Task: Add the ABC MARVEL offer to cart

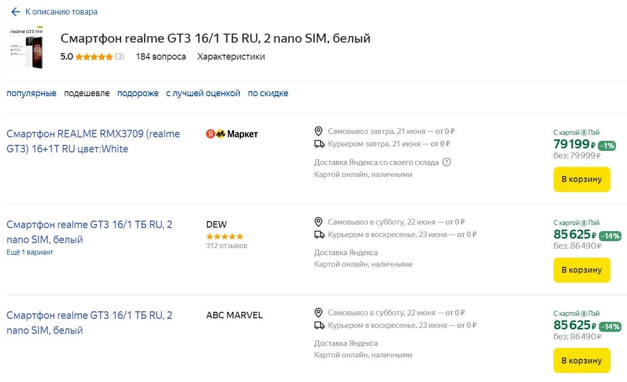Action: click(x=581, y=360)
